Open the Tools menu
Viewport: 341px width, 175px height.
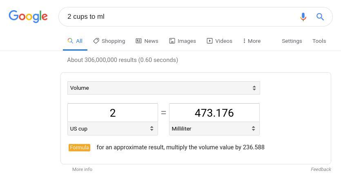click(x=319, y=41)
